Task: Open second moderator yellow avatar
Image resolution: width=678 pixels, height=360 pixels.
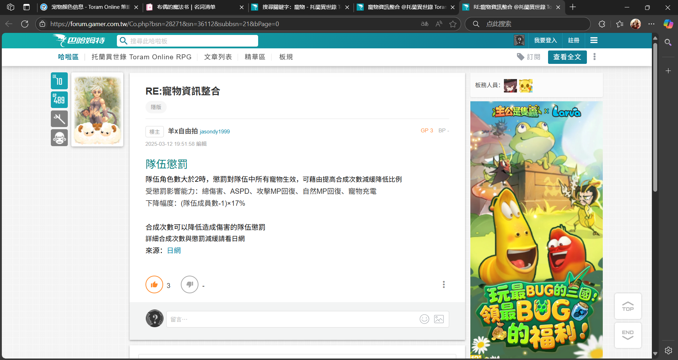Action: [x=526, y=86]
